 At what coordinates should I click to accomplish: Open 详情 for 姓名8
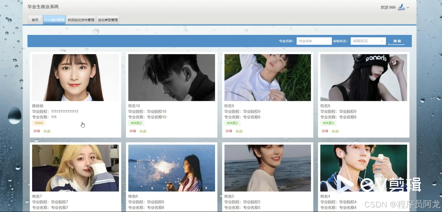coord(325,131)
